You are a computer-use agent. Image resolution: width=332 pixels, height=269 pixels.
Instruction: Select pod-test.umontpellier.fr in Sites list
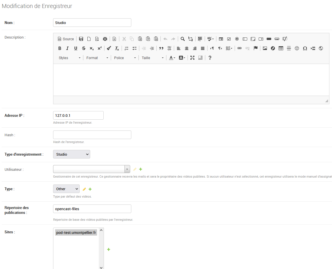76,233
